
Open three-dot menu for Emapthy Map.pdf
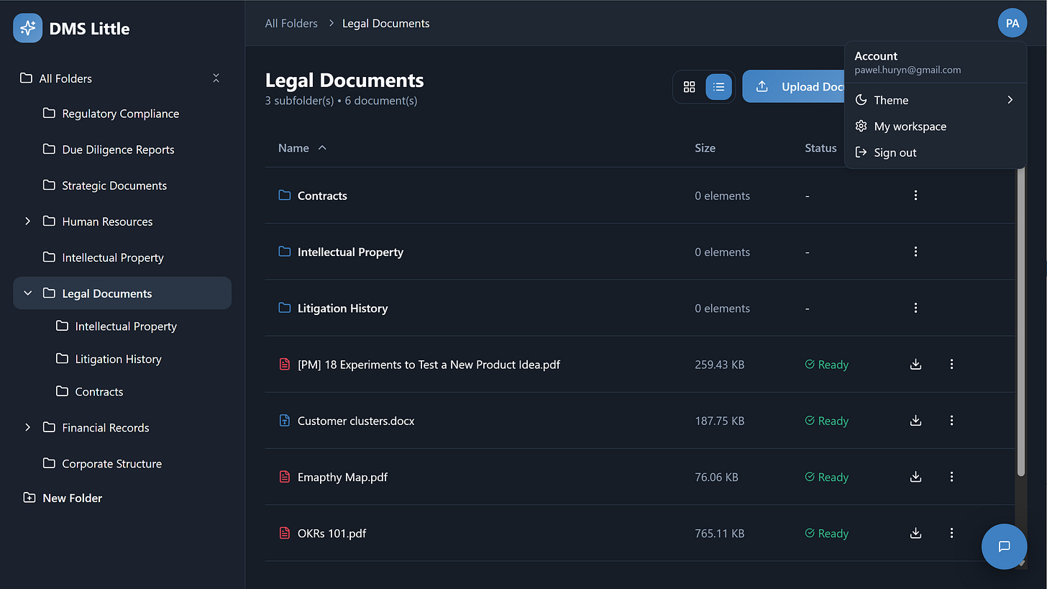[951, 476]
